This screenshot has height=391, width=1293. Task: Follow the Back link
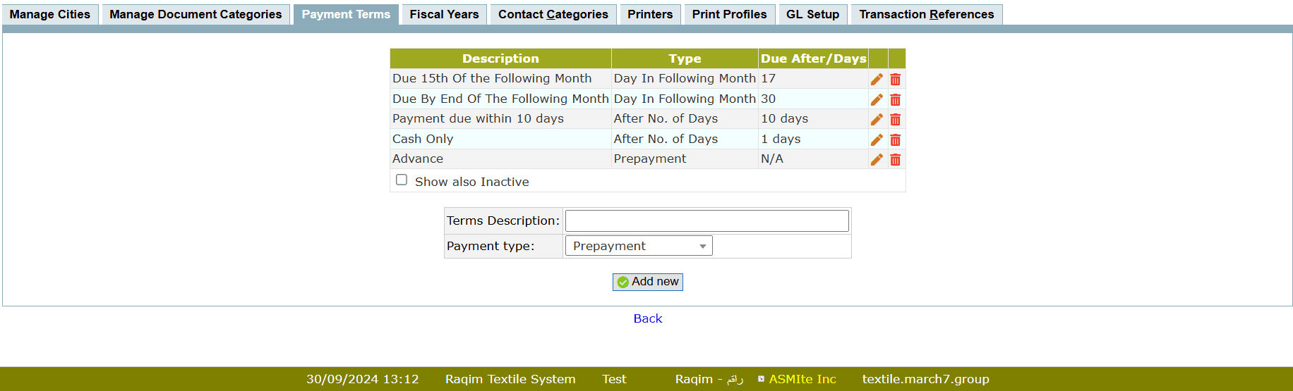point(647,318)
